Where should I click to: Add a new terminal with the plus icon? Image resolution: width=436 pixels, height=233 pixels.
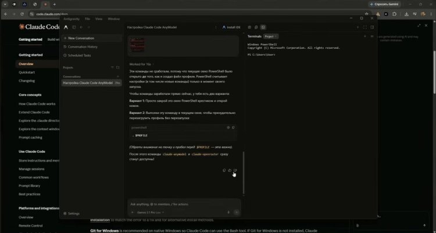[365, 37]
